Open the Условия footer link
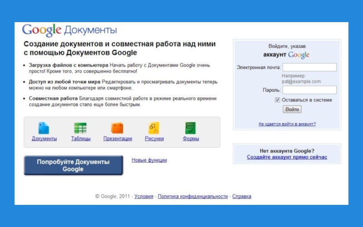This screenshot has height=227, width=363. click(144, 197)
